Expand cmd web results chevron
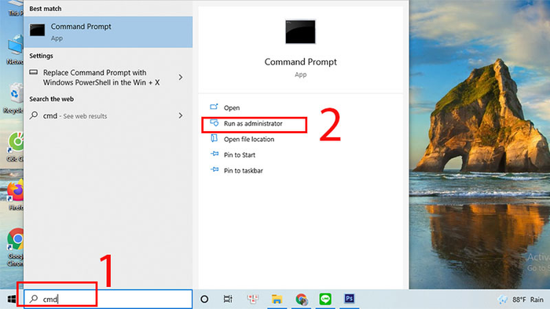 point(181,115)
